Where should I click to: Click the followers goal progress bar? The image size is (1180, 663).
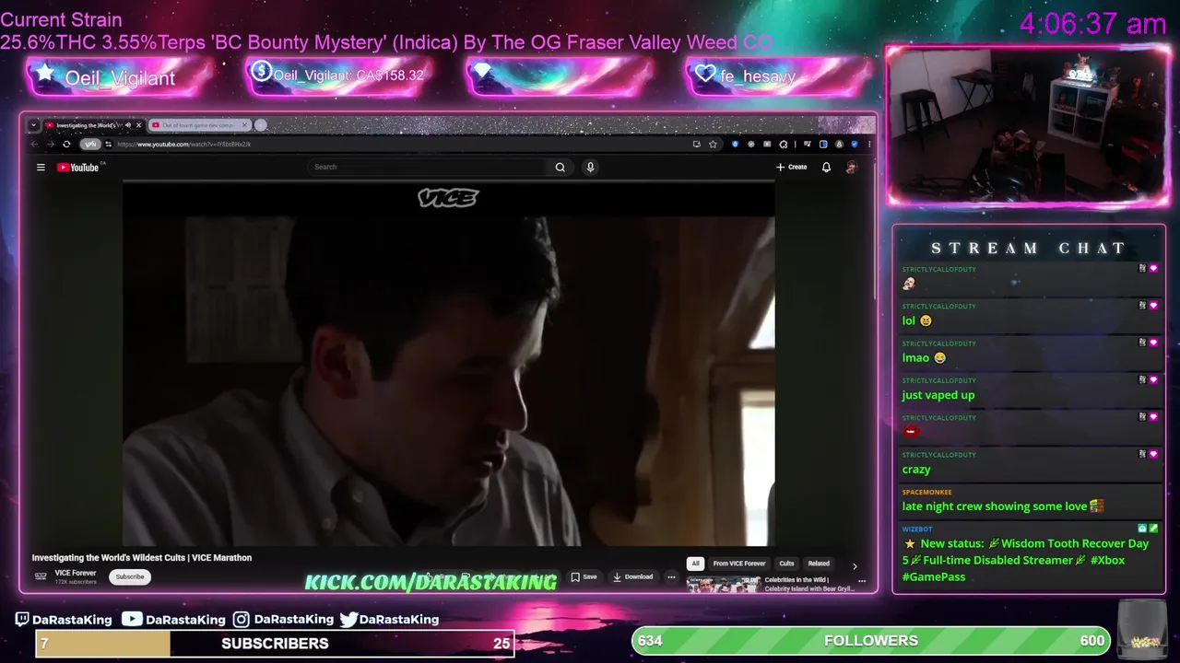point(871,641)
